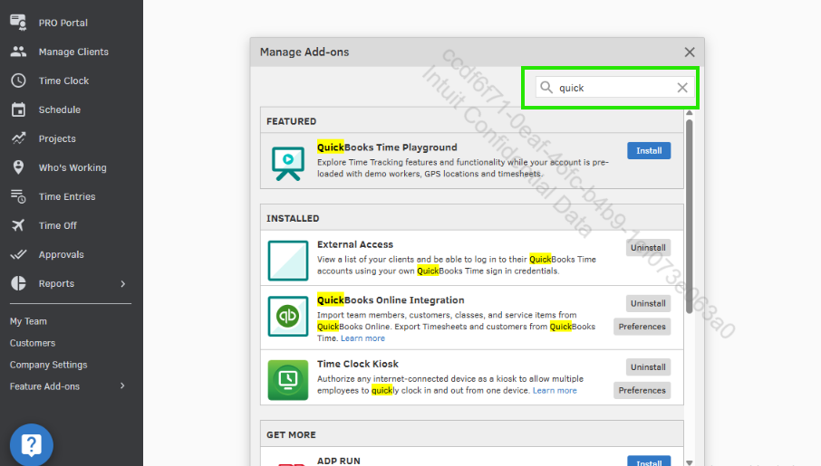Select the Time Off airplane icon
This screenshot has height=466, width=821.
coord(18,225)
